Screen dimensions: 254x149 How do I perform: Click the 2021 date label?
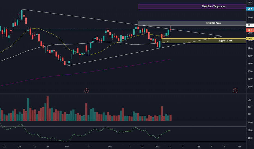[x=158, y=147]
